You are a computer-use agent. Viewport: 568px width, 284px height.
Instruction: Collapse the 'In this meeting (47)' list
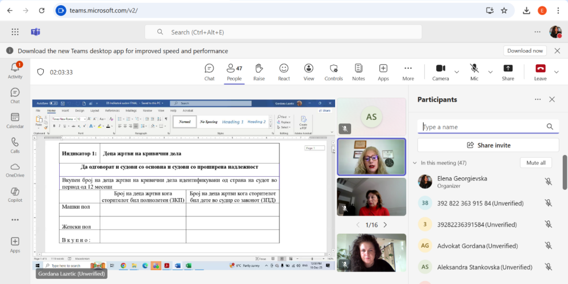414,163
